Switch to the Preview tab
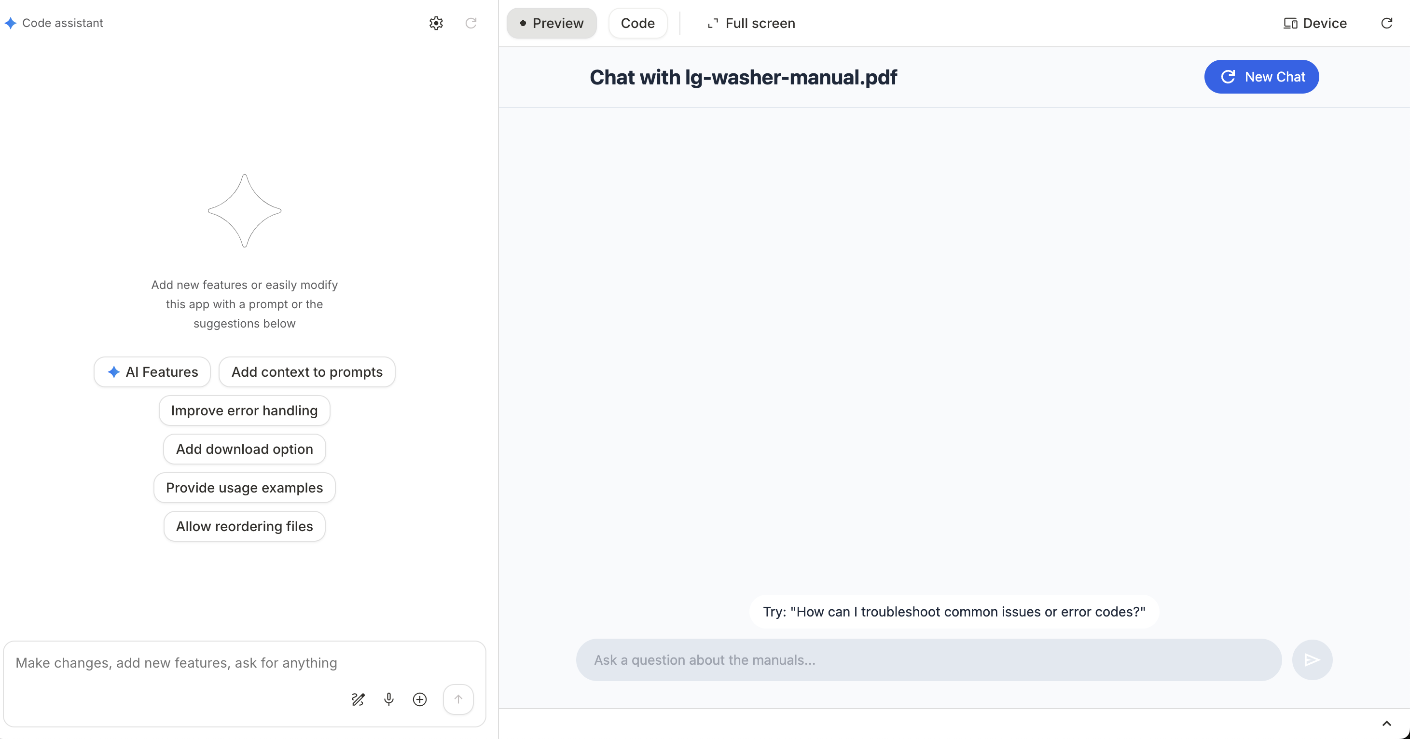Viewport: 1410px width, 739px height. pyautogui.click(x=551, y=23)
